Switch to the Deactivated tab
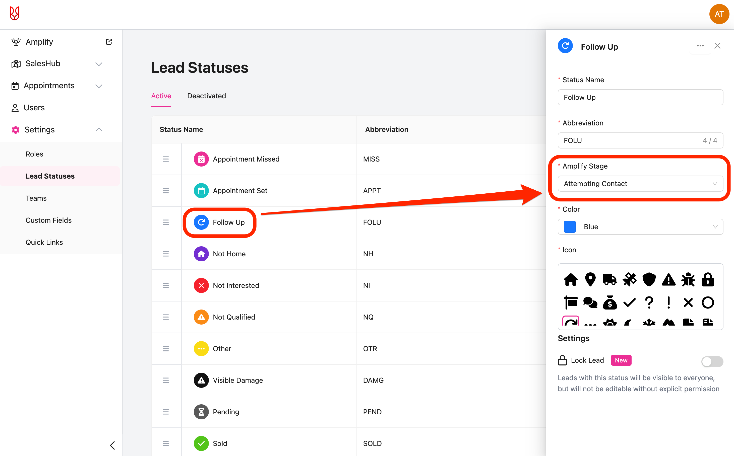The height and width of the screenshot is (456, 734). [x=206, y=96]
